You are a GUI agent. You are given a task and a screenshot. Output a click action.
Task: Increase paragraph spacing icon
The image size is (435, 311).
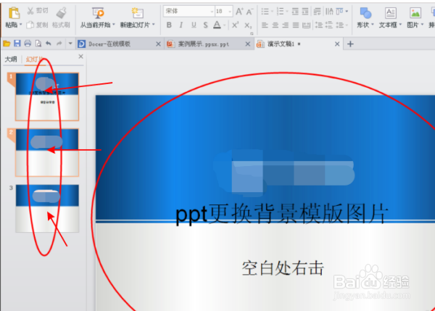point(319,25)
